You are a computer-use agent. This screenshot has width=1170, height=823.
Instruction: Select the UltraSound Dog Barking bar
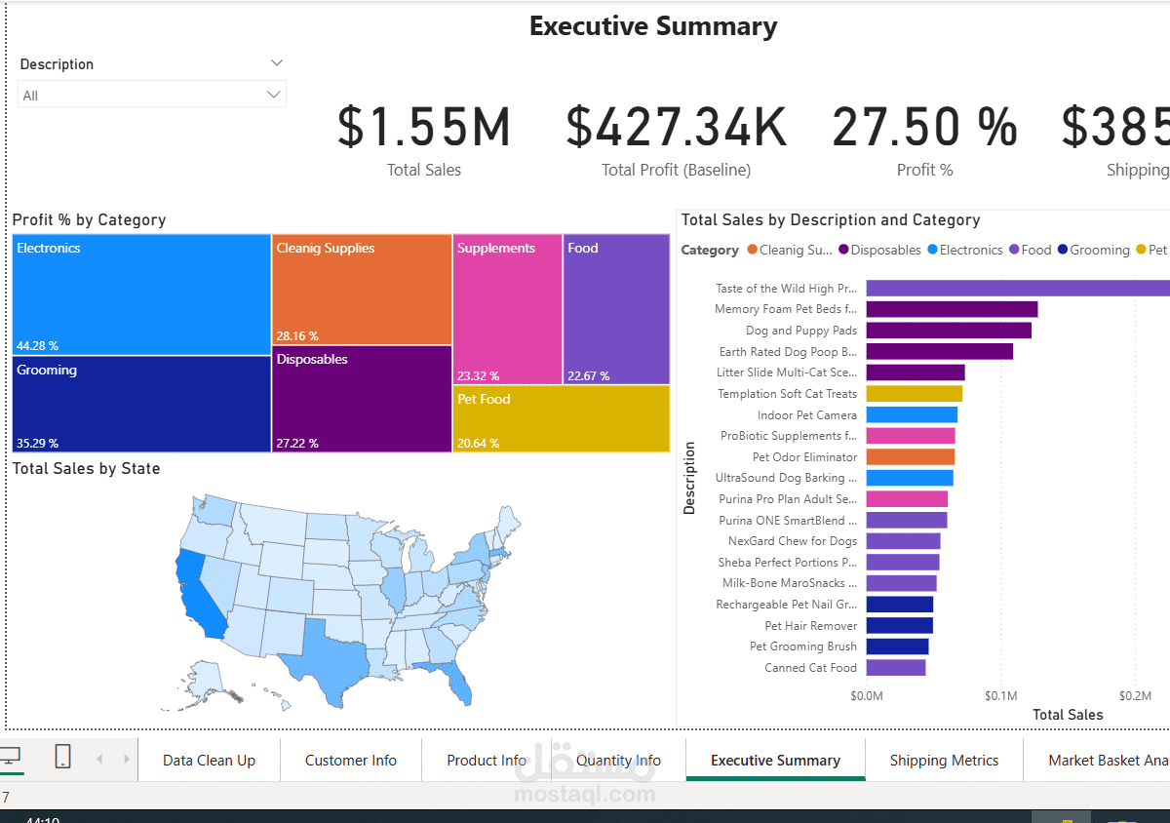[x=910, y=478]
